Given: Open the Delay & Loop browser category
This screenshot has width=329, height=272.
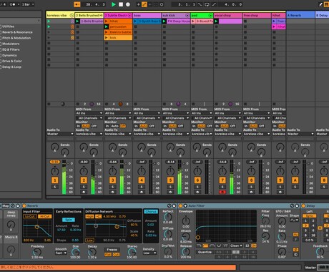Looking at the screenshot, I should (11, 67).
